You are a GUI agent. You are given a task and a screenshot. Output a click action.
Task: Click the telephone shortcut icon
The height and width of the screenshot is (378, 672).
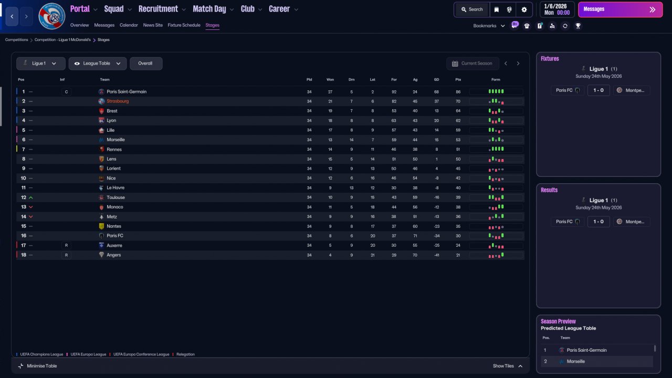[x=527, y=26]
